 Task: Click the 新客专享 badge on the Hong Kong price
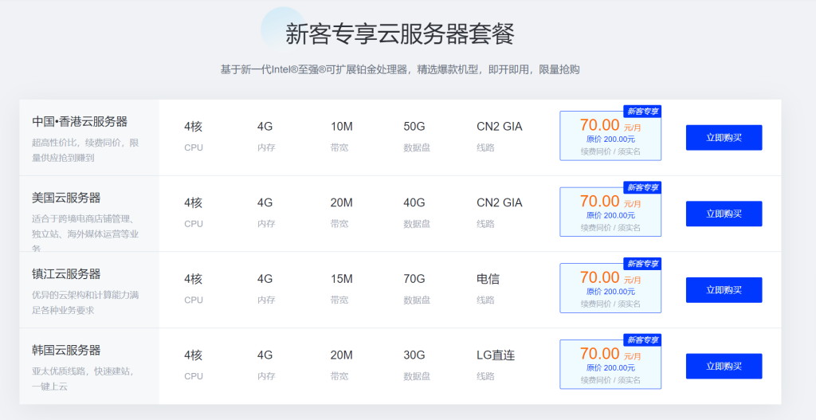642,111
